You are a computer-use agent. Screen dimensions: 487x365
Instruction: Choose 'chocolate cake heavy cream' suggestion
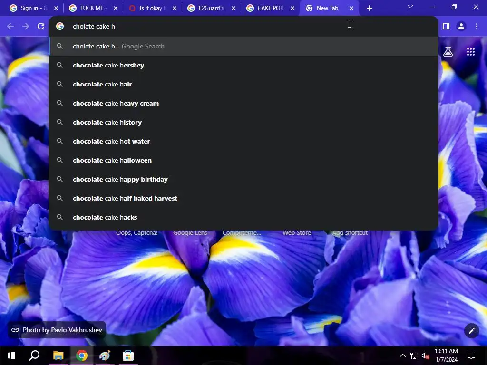(x=243, y=103)
